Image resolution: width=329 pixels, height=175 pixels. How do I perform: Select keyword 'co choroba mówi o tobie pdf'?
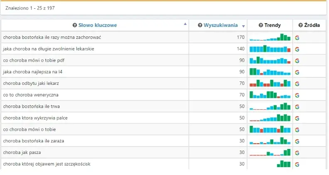pyautogui.click(x=34, y=60)
